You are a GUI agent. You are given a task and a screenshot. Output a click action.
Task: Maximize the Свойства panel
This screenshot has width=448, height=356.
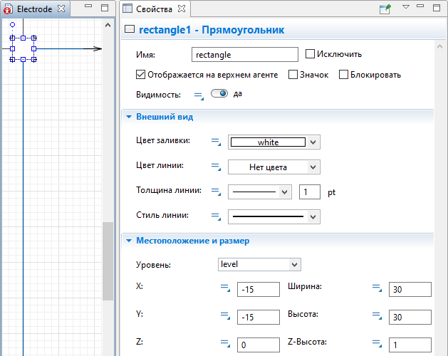tap(437, 8)
